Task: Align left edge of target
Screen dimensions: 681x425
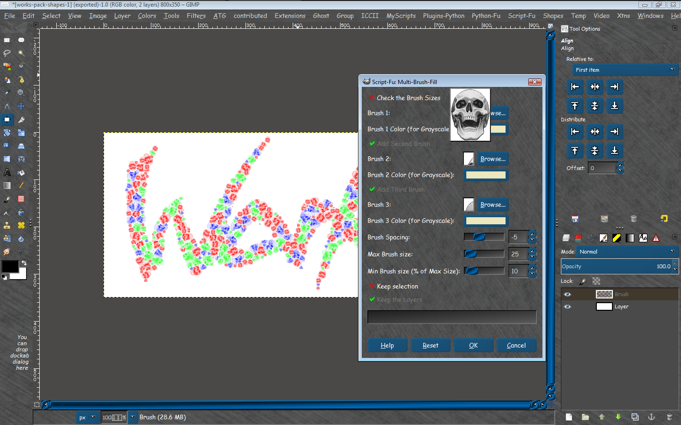Action: [x=575, y=86]
